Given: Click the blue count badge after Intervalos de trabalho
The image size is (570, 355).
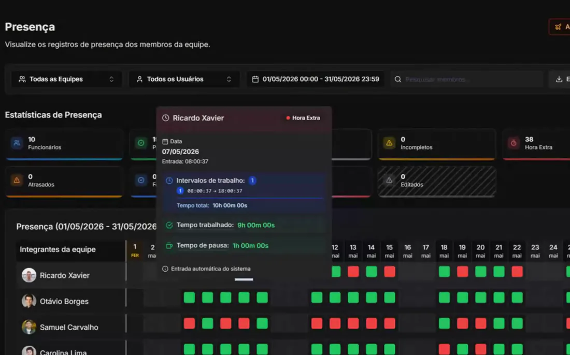Looking at the screenshot, I should (x=252, y=181).
